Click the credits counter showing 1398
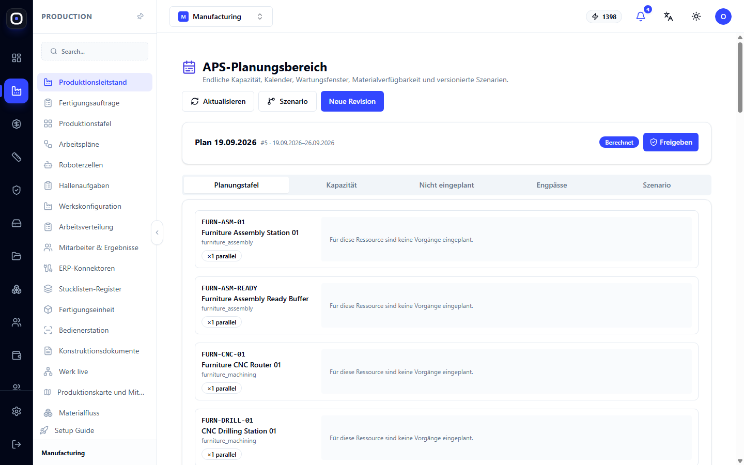The image size is (744, 465). tap(604, 17)
